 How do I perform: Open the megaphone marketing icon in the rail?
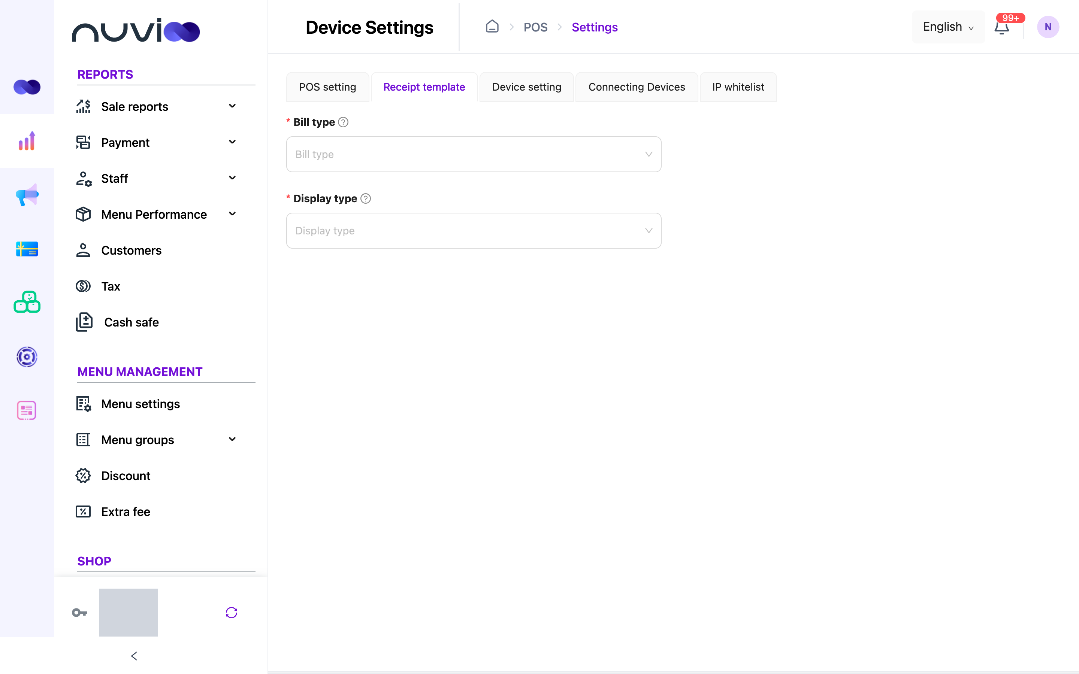click(27, 195)
